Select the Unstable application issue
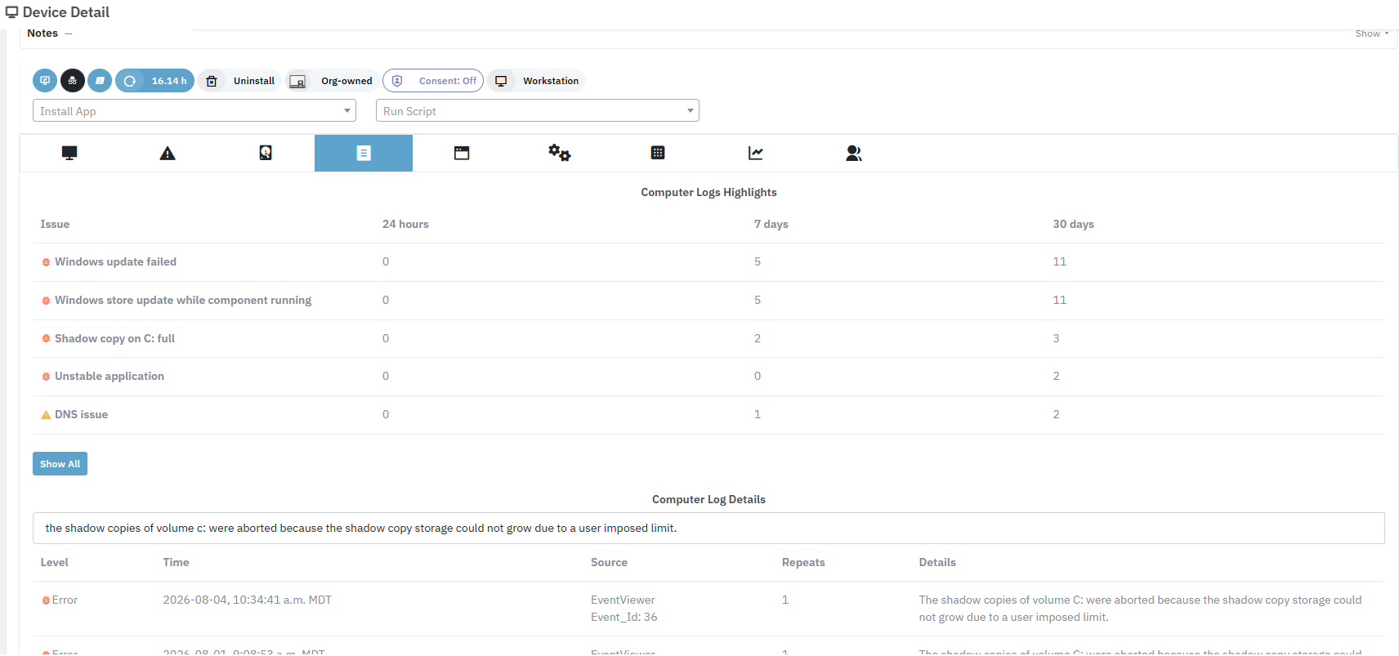 [x=110, y=376]
